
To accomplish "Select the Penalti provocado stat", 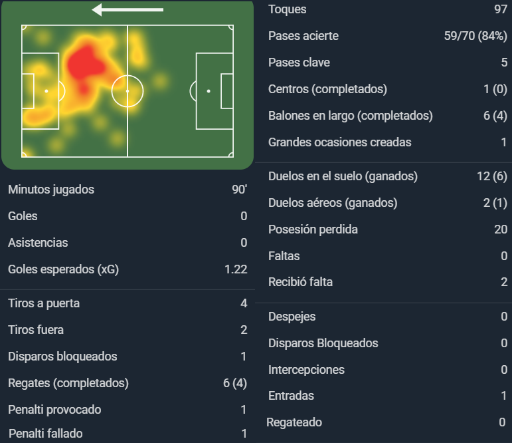I will click(x=128, y=410).
